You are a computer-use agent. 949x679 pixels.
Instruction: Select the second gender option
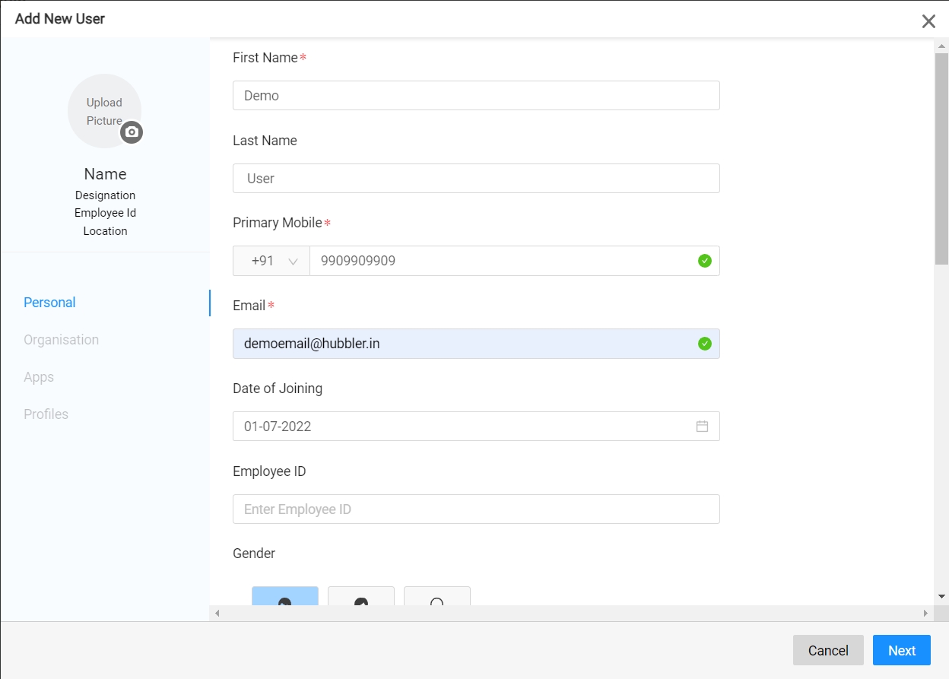pos(361,597)
